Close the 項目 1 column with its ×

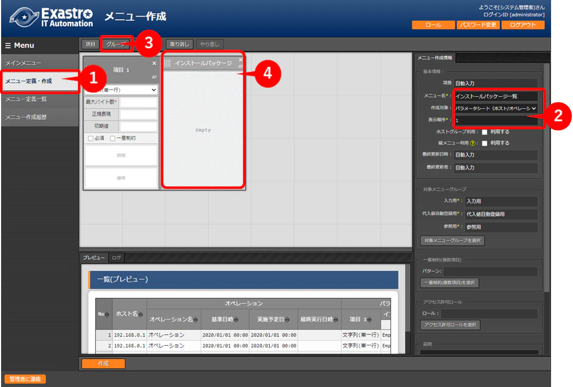click(x=154, y=63)
